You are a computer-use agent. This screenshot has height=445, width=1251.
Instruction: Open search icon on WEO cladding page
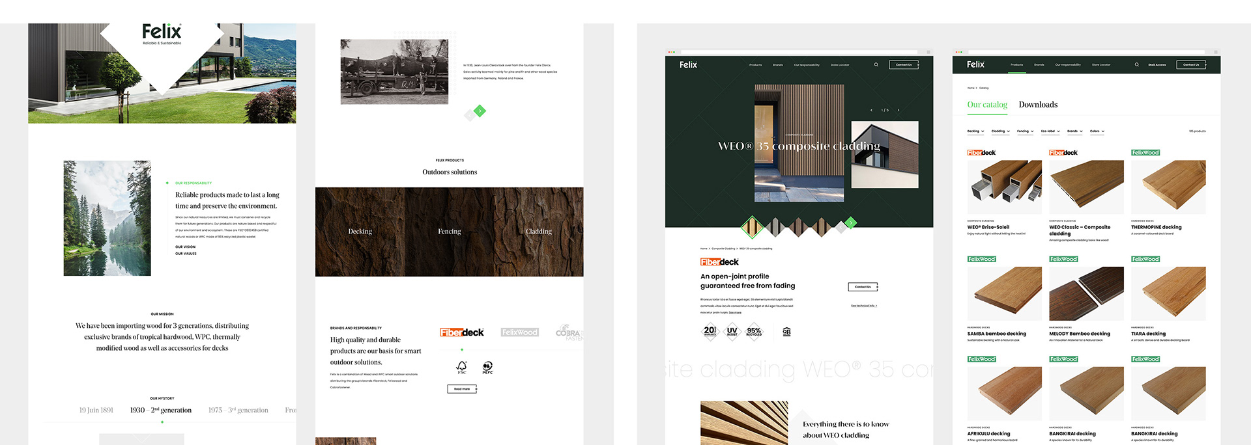876,64
